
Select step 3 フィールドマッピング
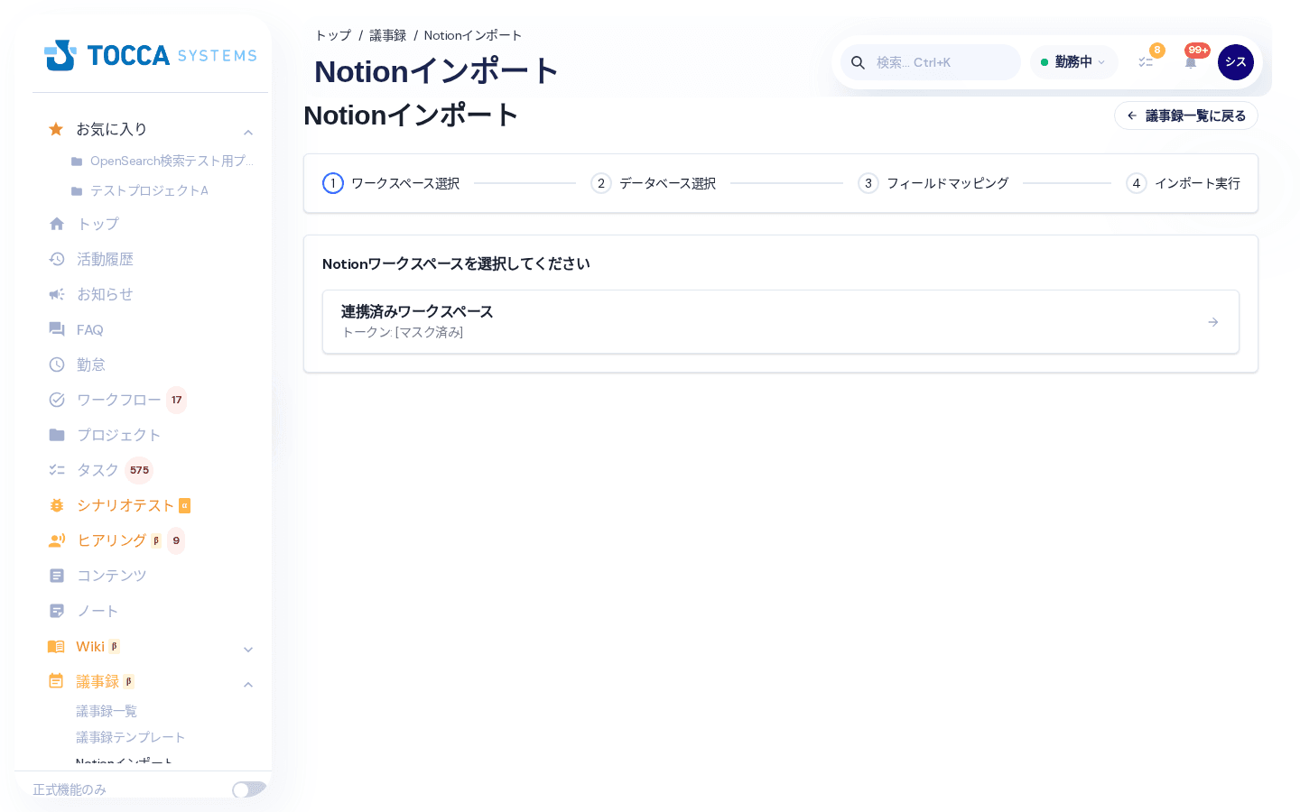click(x=933, y=183)
